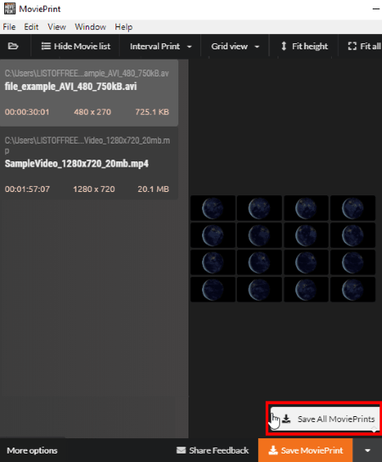The image size is (382, 462).
Task: Open the View menu
Action: [57, 27]
